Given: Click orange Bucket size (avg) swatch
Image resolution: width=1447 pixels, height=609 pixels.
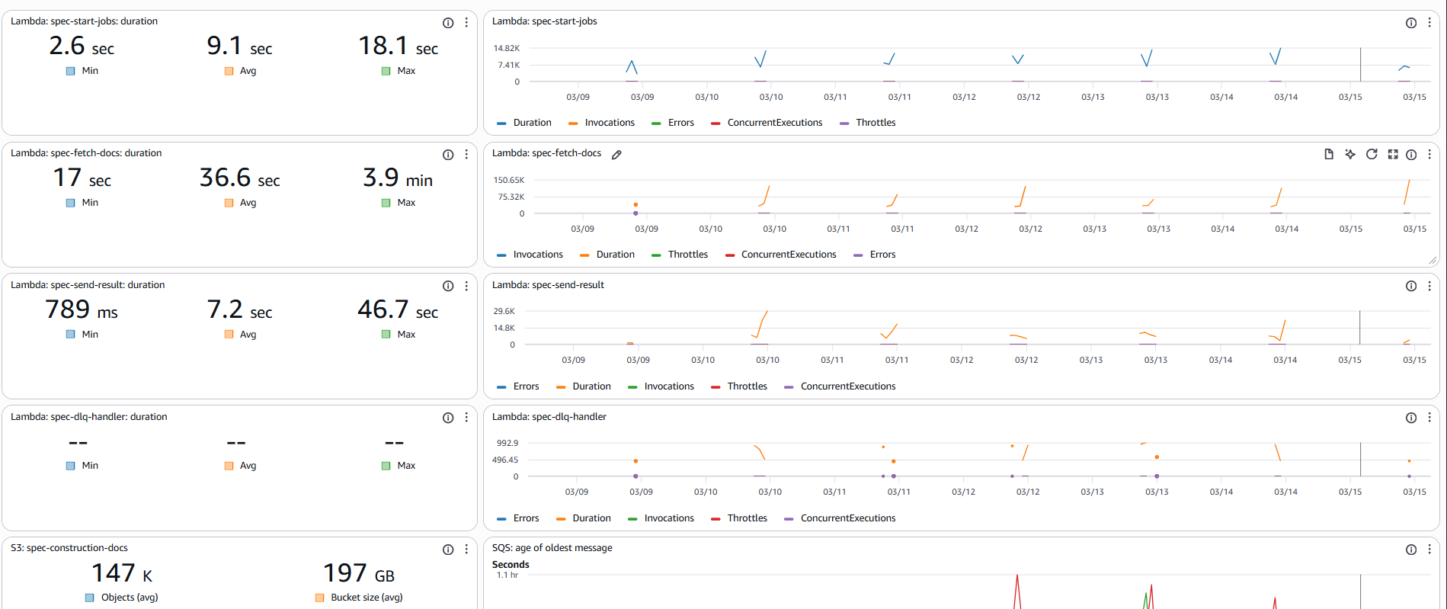Looking at the screenshot, I should 320,598.
